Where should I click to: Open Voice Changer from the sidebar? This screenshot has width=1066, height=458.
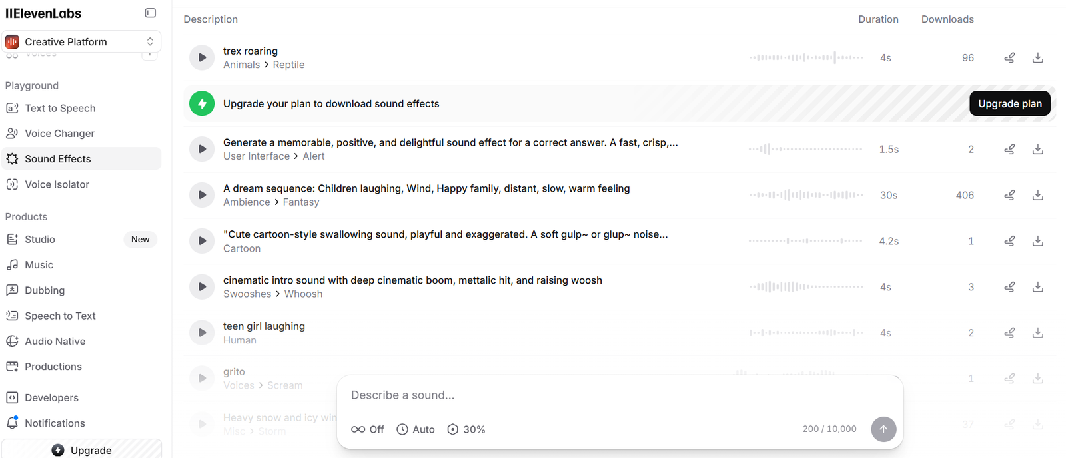59,134
